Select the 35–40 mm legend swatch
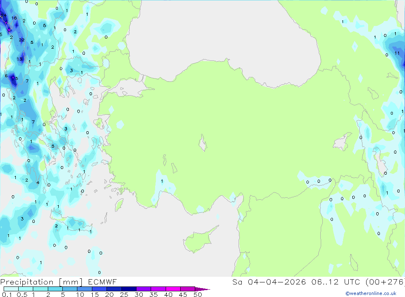The image size is (405, 297). tap(158, 289)
